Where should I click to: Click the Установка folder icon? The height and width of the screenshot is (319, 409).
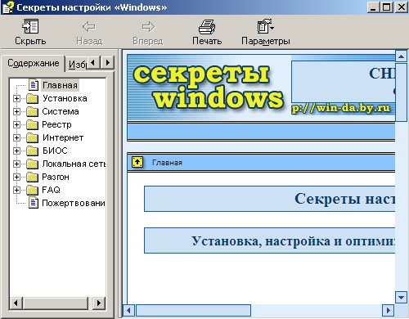tap(32, 98)
